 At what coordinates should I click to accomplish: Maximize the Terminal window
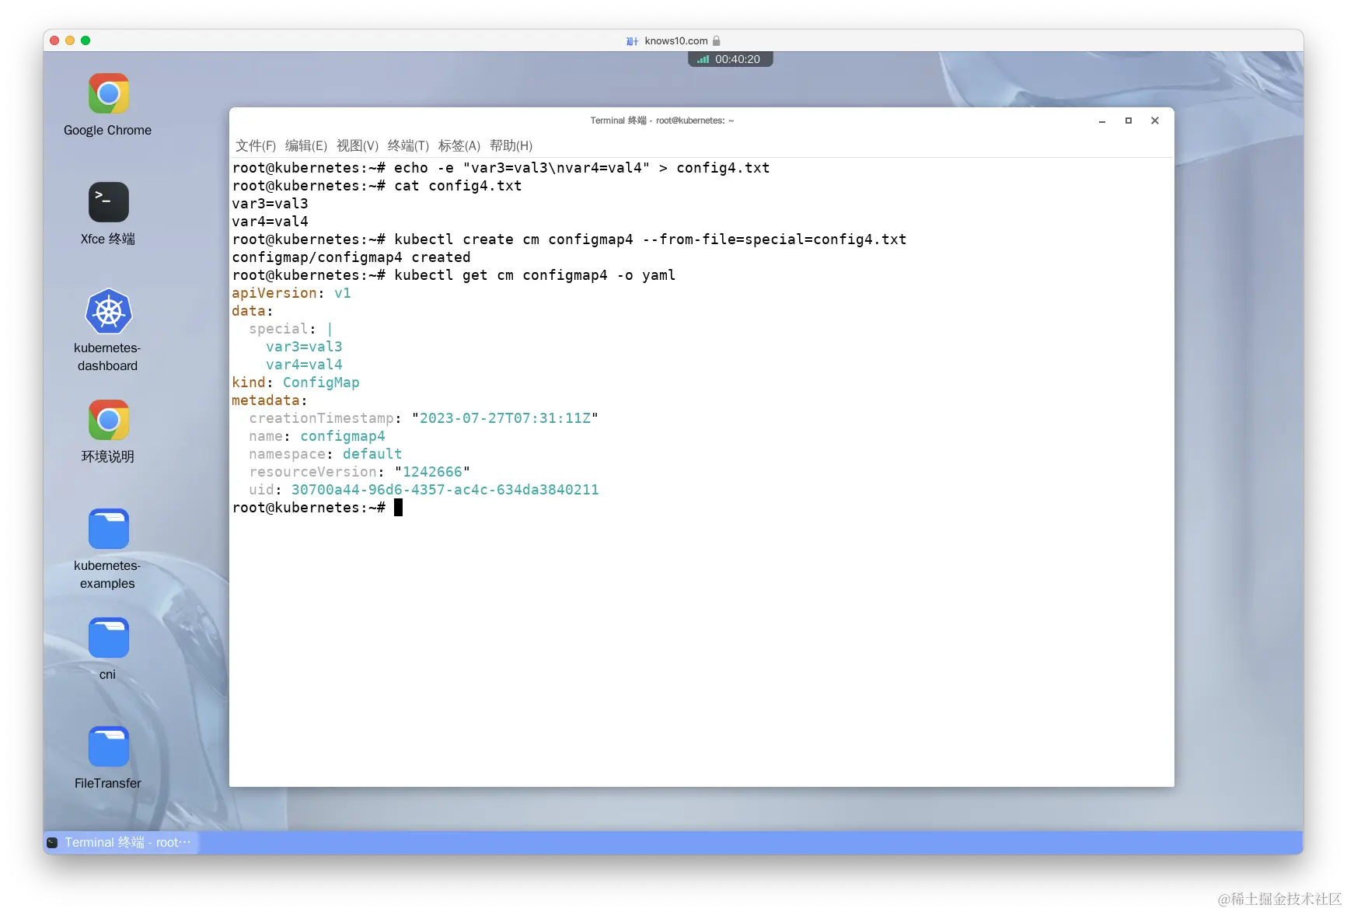[x=1128, y=121]
